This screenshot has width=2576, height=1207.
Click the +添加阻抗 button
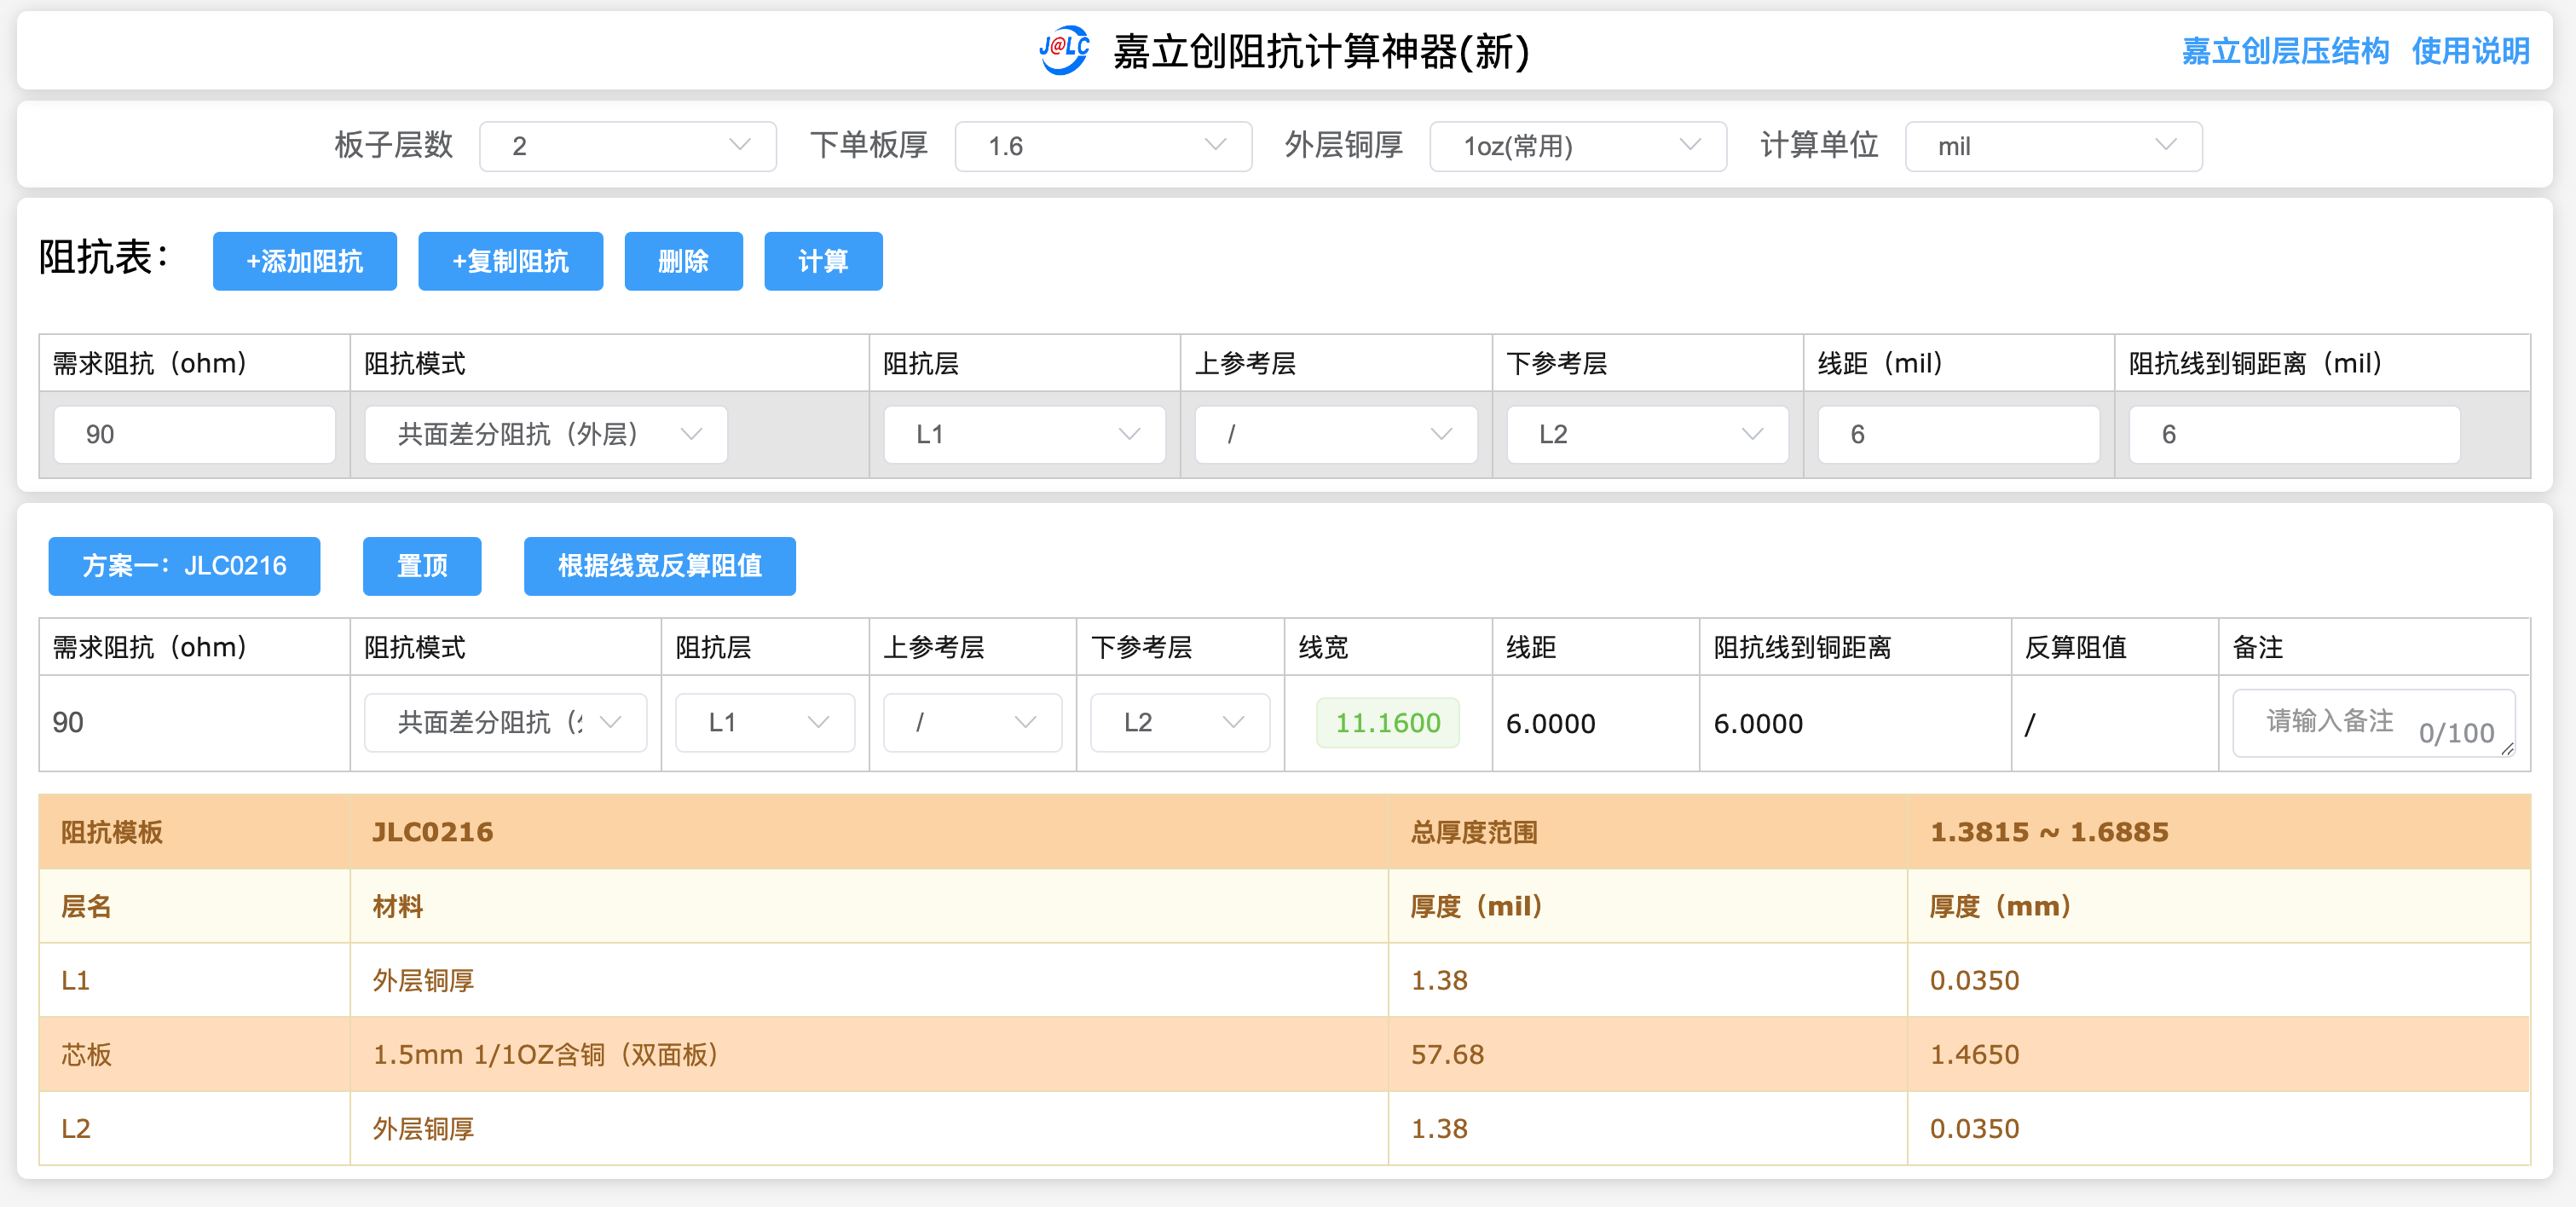coord(305,261)
